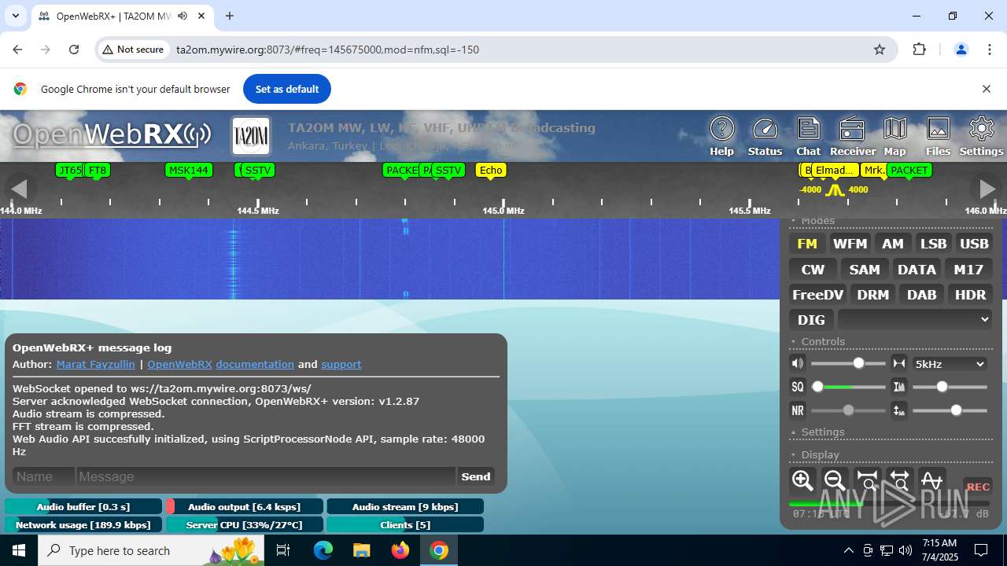
Task: Click the tuning step icon
Action: [x=898, y=363]
